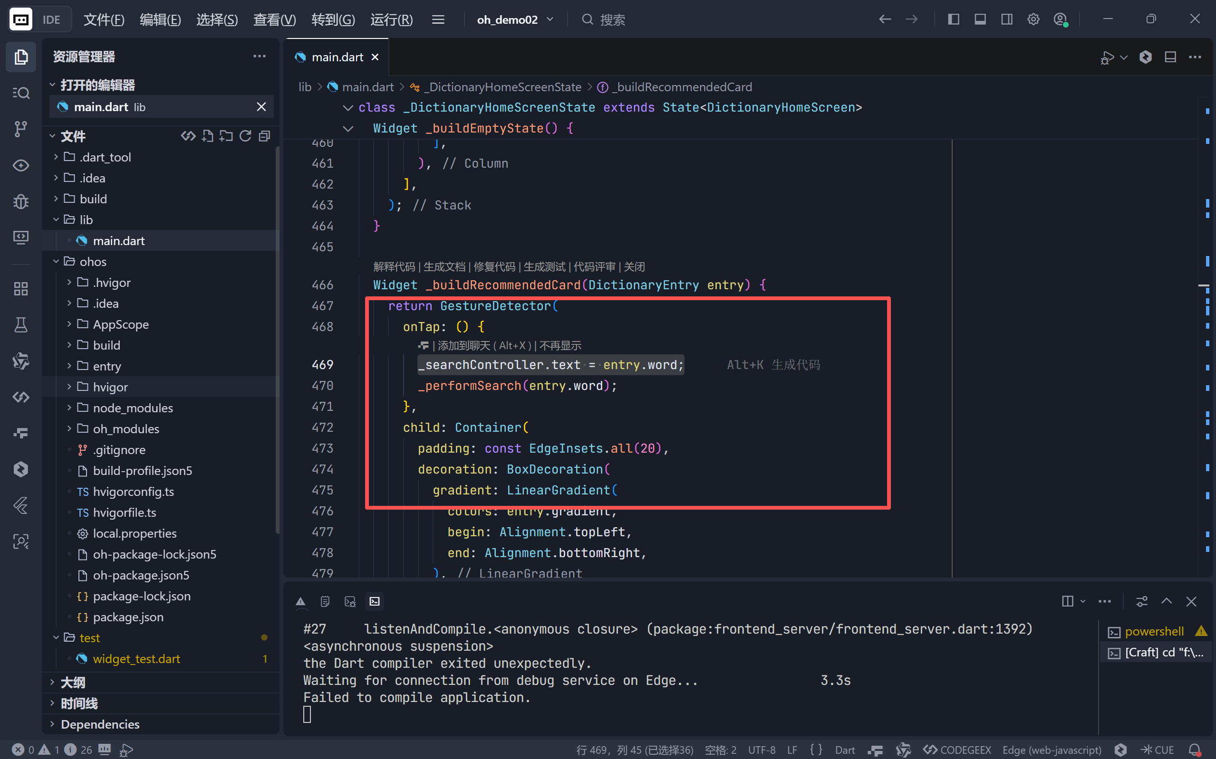
Task: Expand the hvigor folder in file tree
Action: pos(110,387)
